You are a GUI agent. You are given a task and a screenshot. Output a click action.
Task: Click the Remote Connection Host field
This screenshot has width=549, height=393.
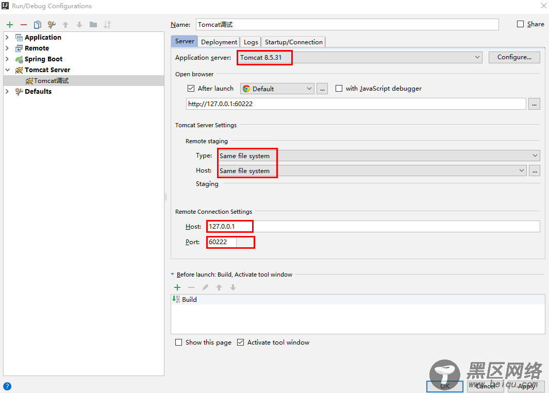pos(373,227)
